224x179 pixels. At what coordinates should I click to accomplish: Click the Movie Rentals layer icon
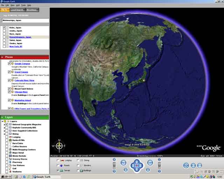click(10, 156)
